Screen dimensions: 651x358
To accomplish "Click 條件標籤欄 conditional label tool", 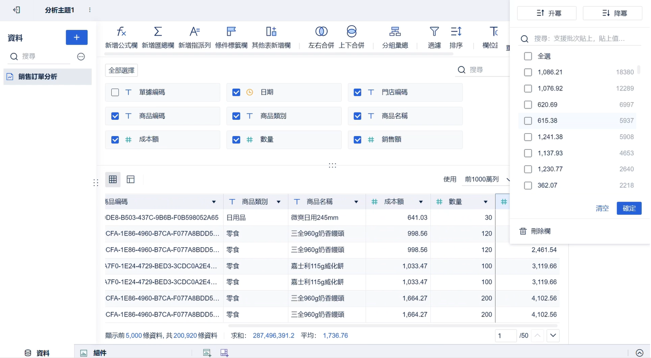I will click(231, 37).
